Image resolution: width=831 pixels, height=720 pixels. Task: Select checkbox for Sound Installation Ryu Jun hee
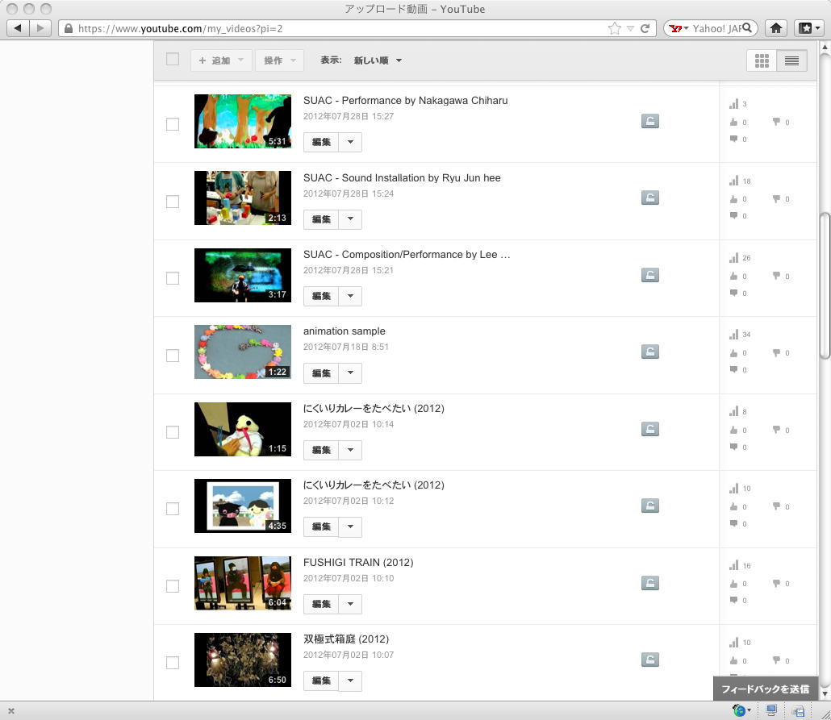[x=172, y=202]
